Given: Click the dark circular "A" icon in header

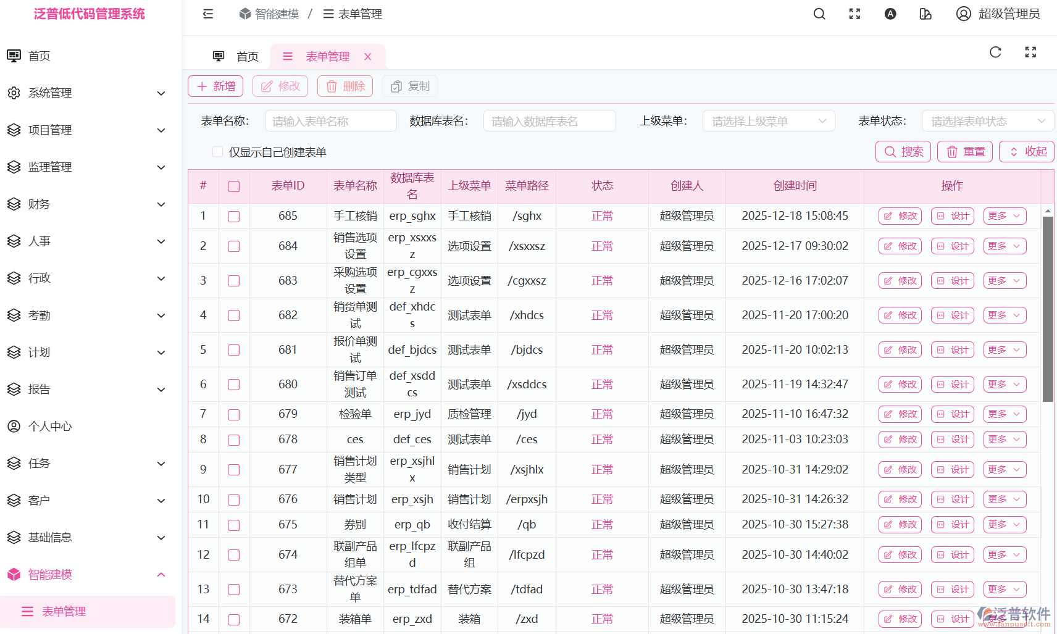Looking at the screenshot, I should click(890, 14).
